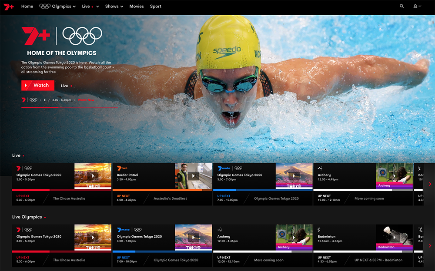Click the Archery pictogram in the Live row
This screenshot has height=271, width=435.
[x=321, y=168]
